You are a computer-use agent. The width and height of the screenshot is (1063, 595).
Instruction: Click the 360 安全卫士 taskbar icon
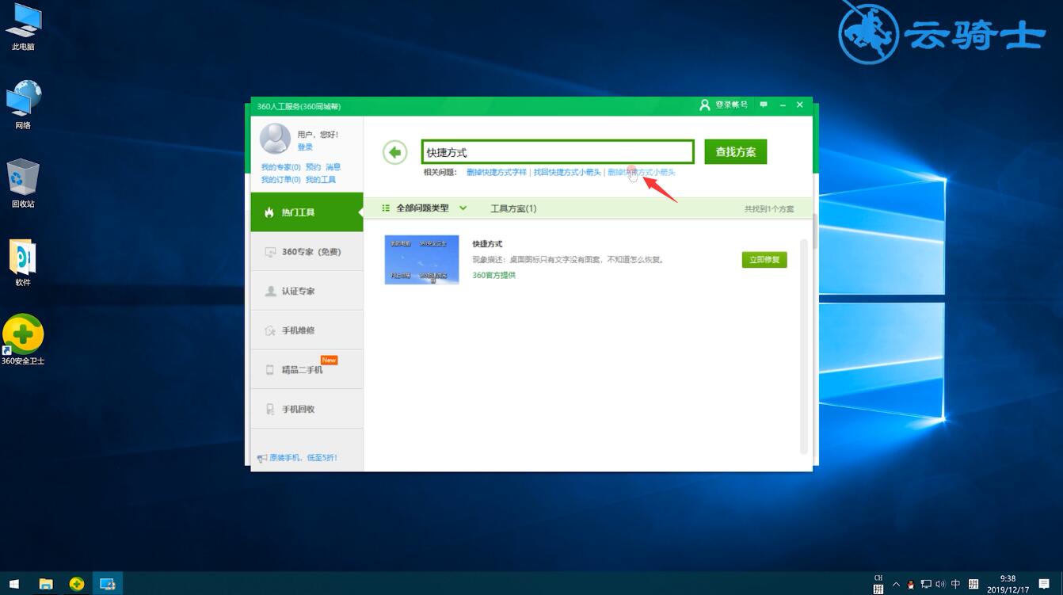point(76,584)
